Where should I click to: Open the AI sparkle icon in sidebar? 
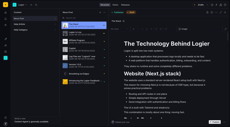coord(6,39)
